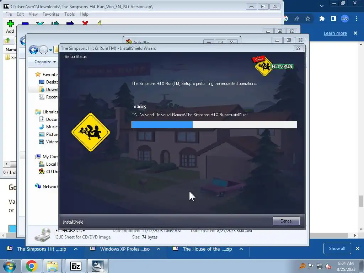Cancel the Simpsons Hit & Run installation
The width and height of the screenshot is (364, 273).
[286, 221]
